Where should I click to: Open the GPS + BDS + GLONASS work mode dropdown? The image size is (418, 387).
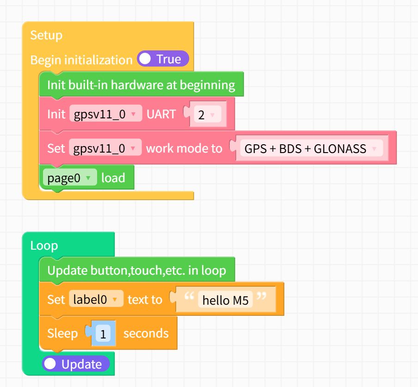pos(313,148)
